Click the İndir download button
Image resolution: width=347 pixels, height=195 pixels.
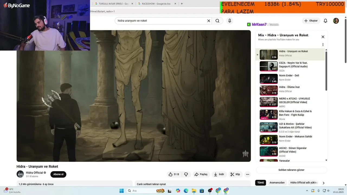[x=219, y=174]
